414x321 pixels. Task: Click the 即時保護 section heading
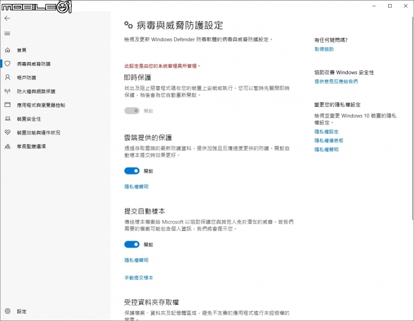(137, 78)
